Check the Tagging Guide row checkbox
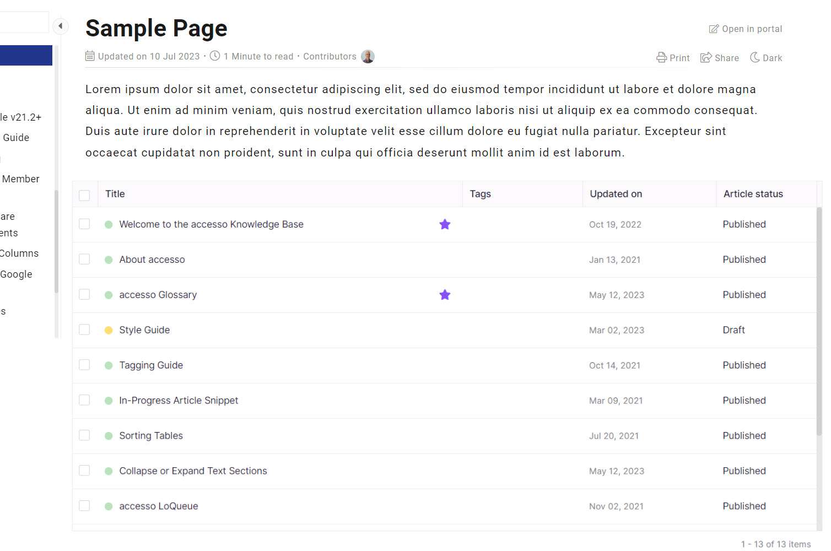The image size is (831, 551). pos(84,365)
